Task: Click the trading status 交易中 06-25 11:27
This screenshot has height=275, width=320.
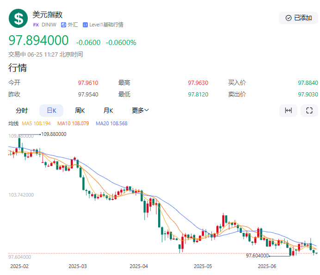Action: [x=33, y=54]
